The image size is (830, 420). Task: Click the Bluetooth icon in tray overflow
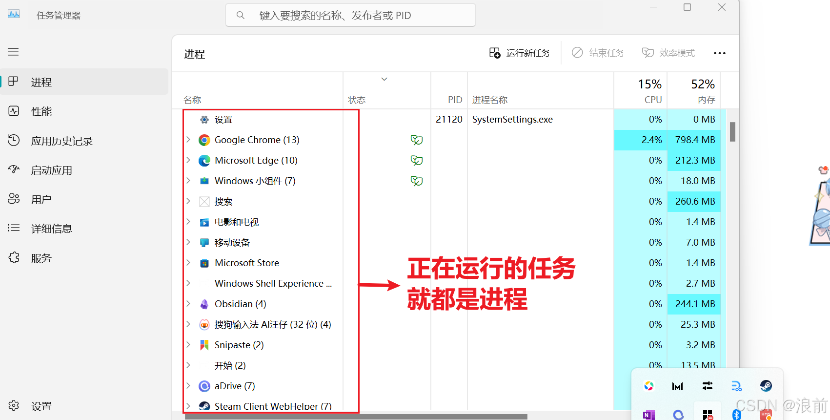click(x=736, y=415)
